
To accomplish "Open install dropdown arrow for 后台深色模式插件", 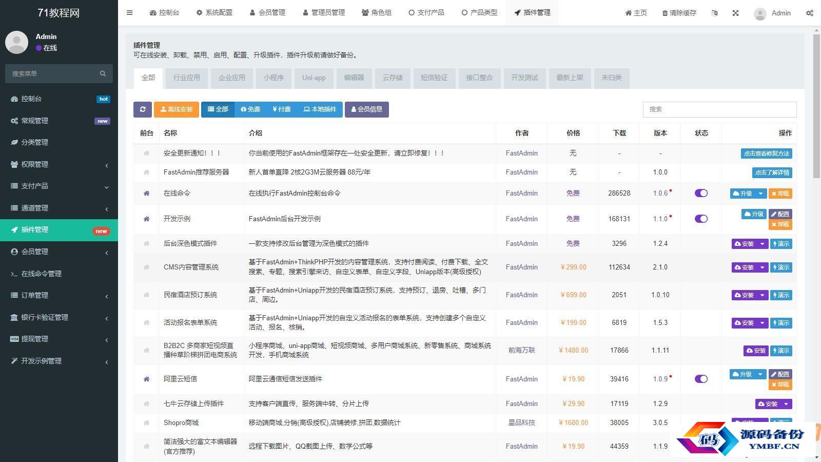I will [763, 244].
